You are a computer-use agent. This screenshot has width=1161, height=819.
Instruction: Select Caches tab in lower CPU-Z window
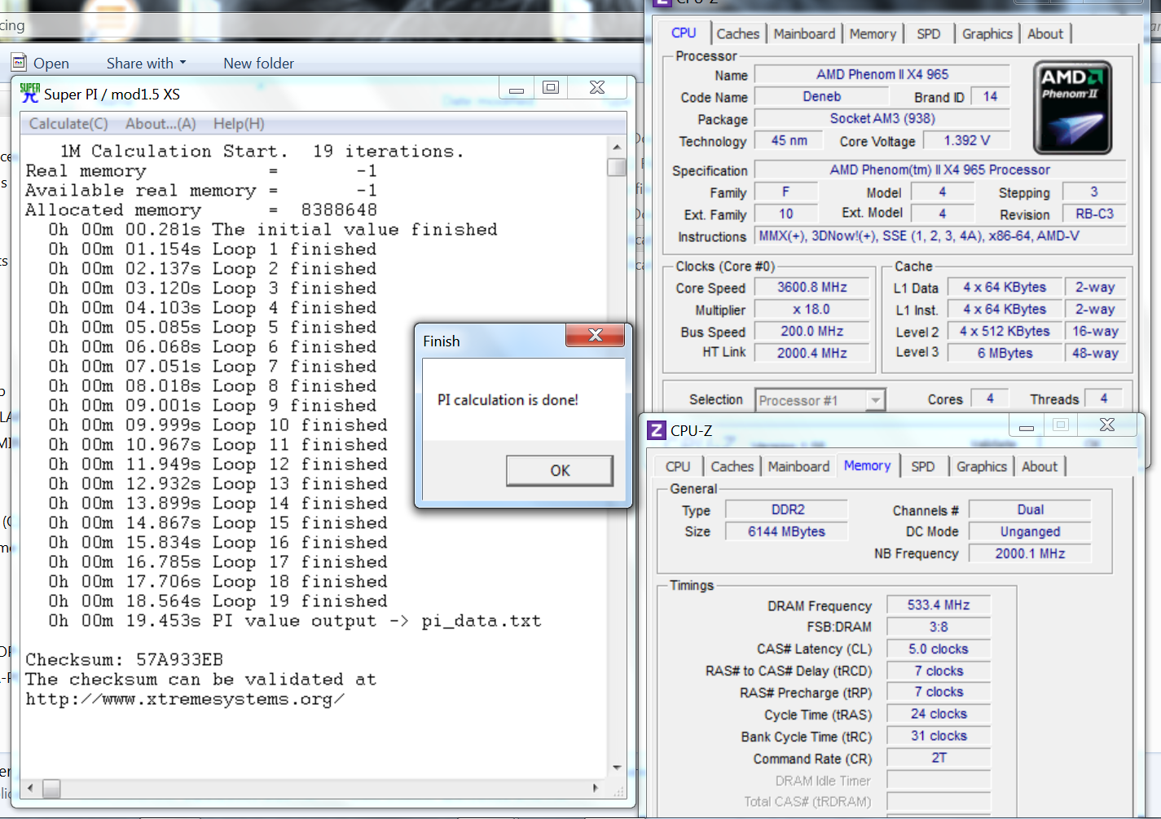coord(732,466)
